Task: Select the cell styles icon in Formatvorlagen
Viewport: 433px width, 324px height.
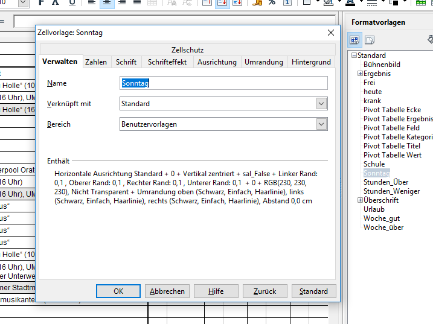Action: pos(354,40)
